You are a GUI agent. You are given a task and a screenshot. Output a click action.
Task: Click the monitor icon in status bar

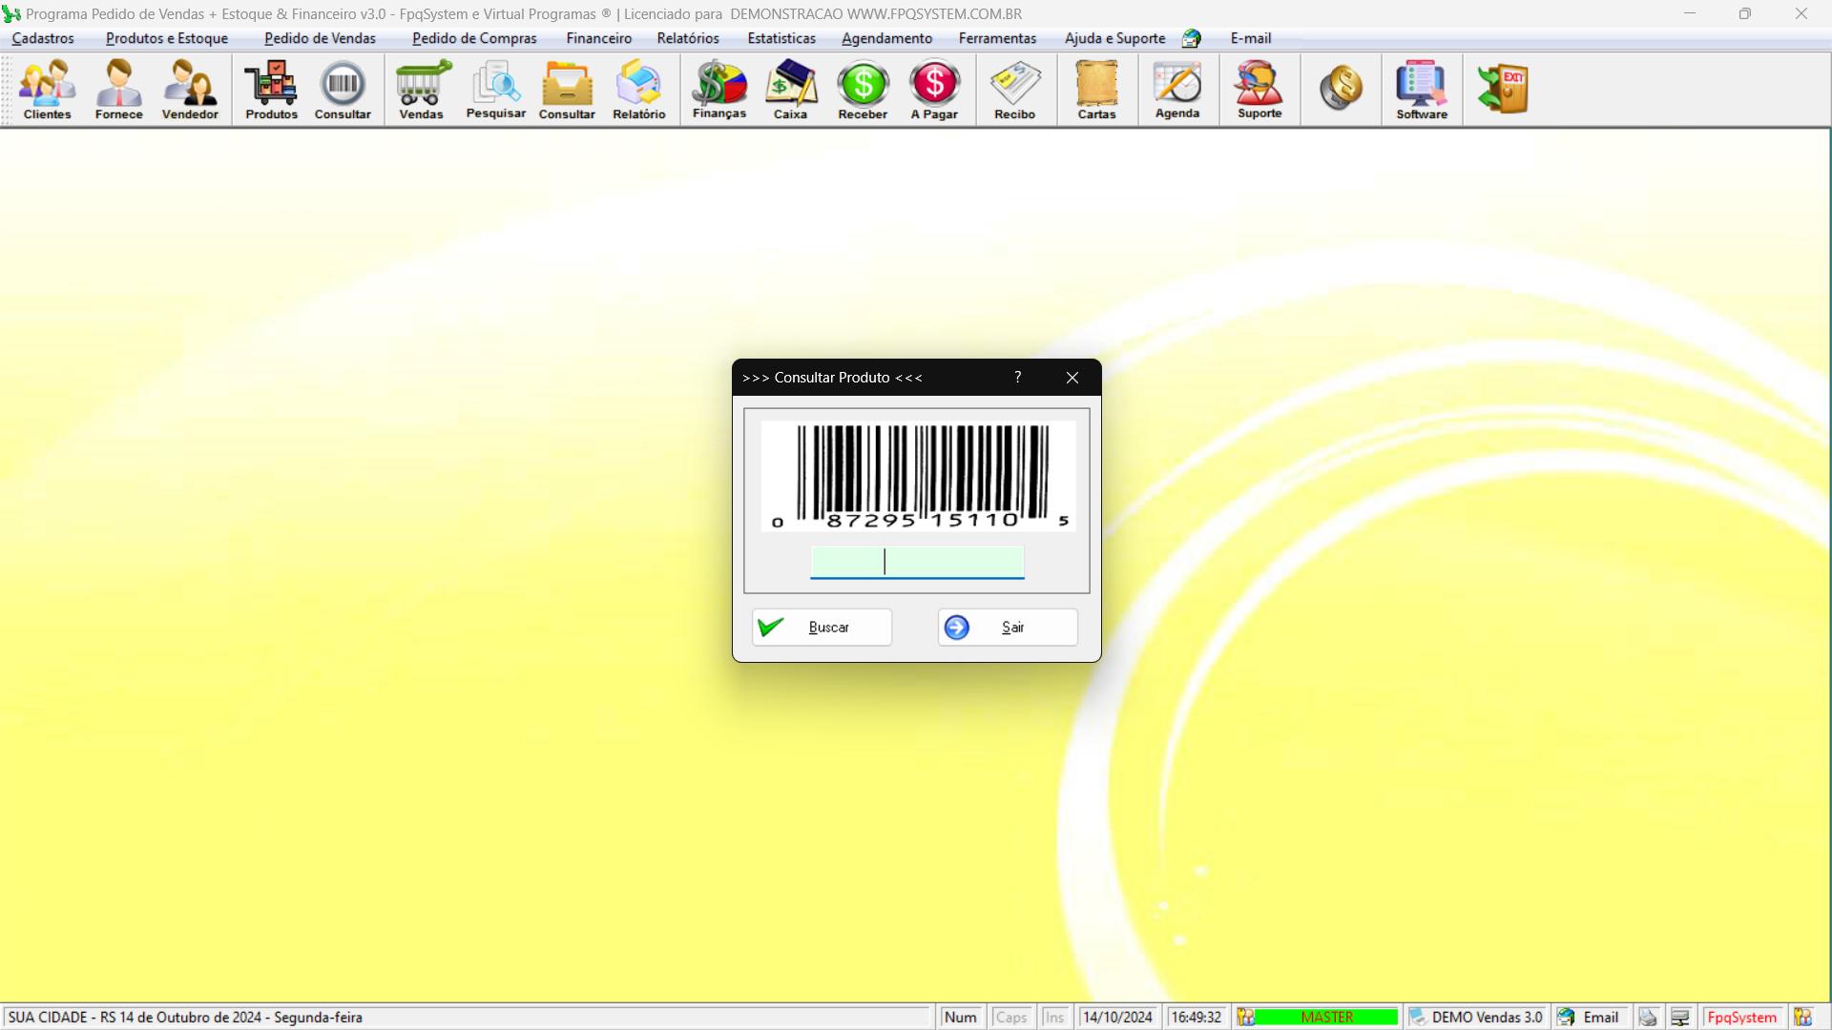point(1680,1018)
